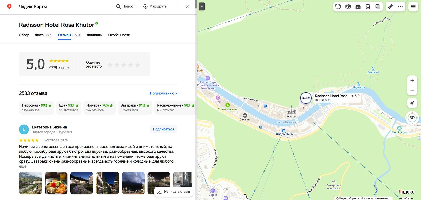Select the Отзывы tab

point(69,35)
